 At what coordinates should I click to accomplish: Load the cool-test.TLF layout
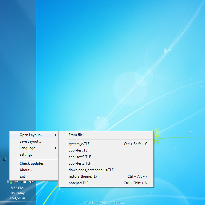point(106,150)
